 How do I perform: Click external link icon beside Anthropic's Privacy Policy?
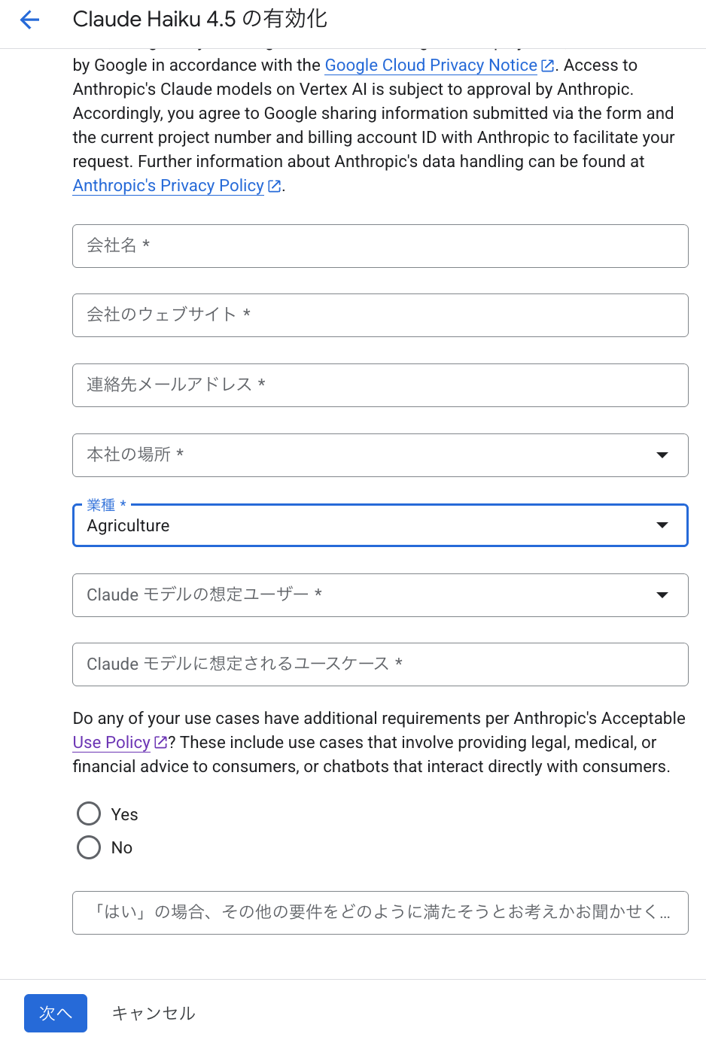[x=275, y=187]
